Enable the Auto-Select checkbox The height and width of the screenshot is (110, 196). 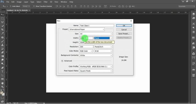pos(10,6)
